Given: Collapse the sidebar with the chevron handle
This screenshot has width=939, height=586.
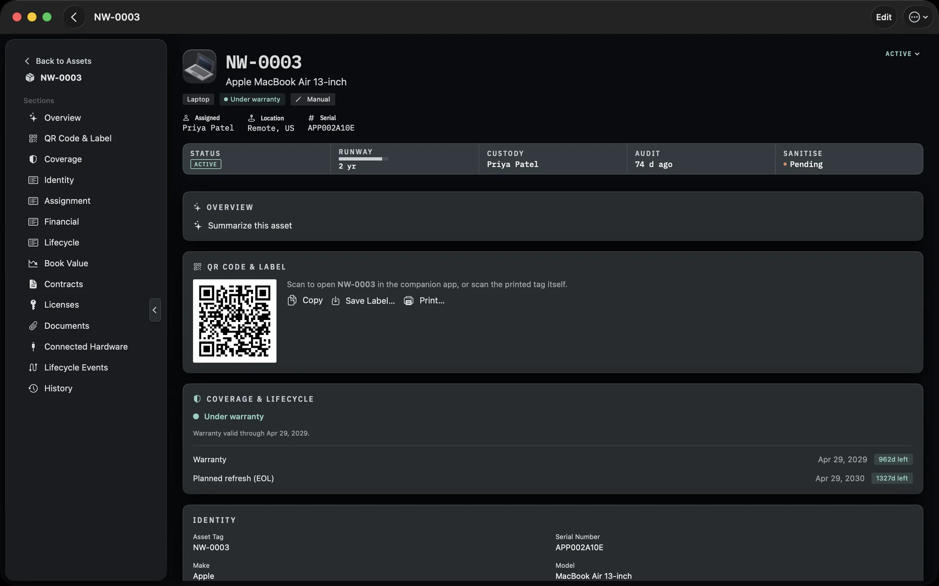Looking at the screenshot, I should click(x=155, y=310).
